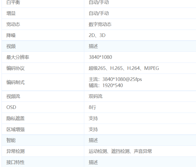Click the 自动/手动 value beside 增益
The height and width of the screenshot is (167, 196).
click(99, 13)
